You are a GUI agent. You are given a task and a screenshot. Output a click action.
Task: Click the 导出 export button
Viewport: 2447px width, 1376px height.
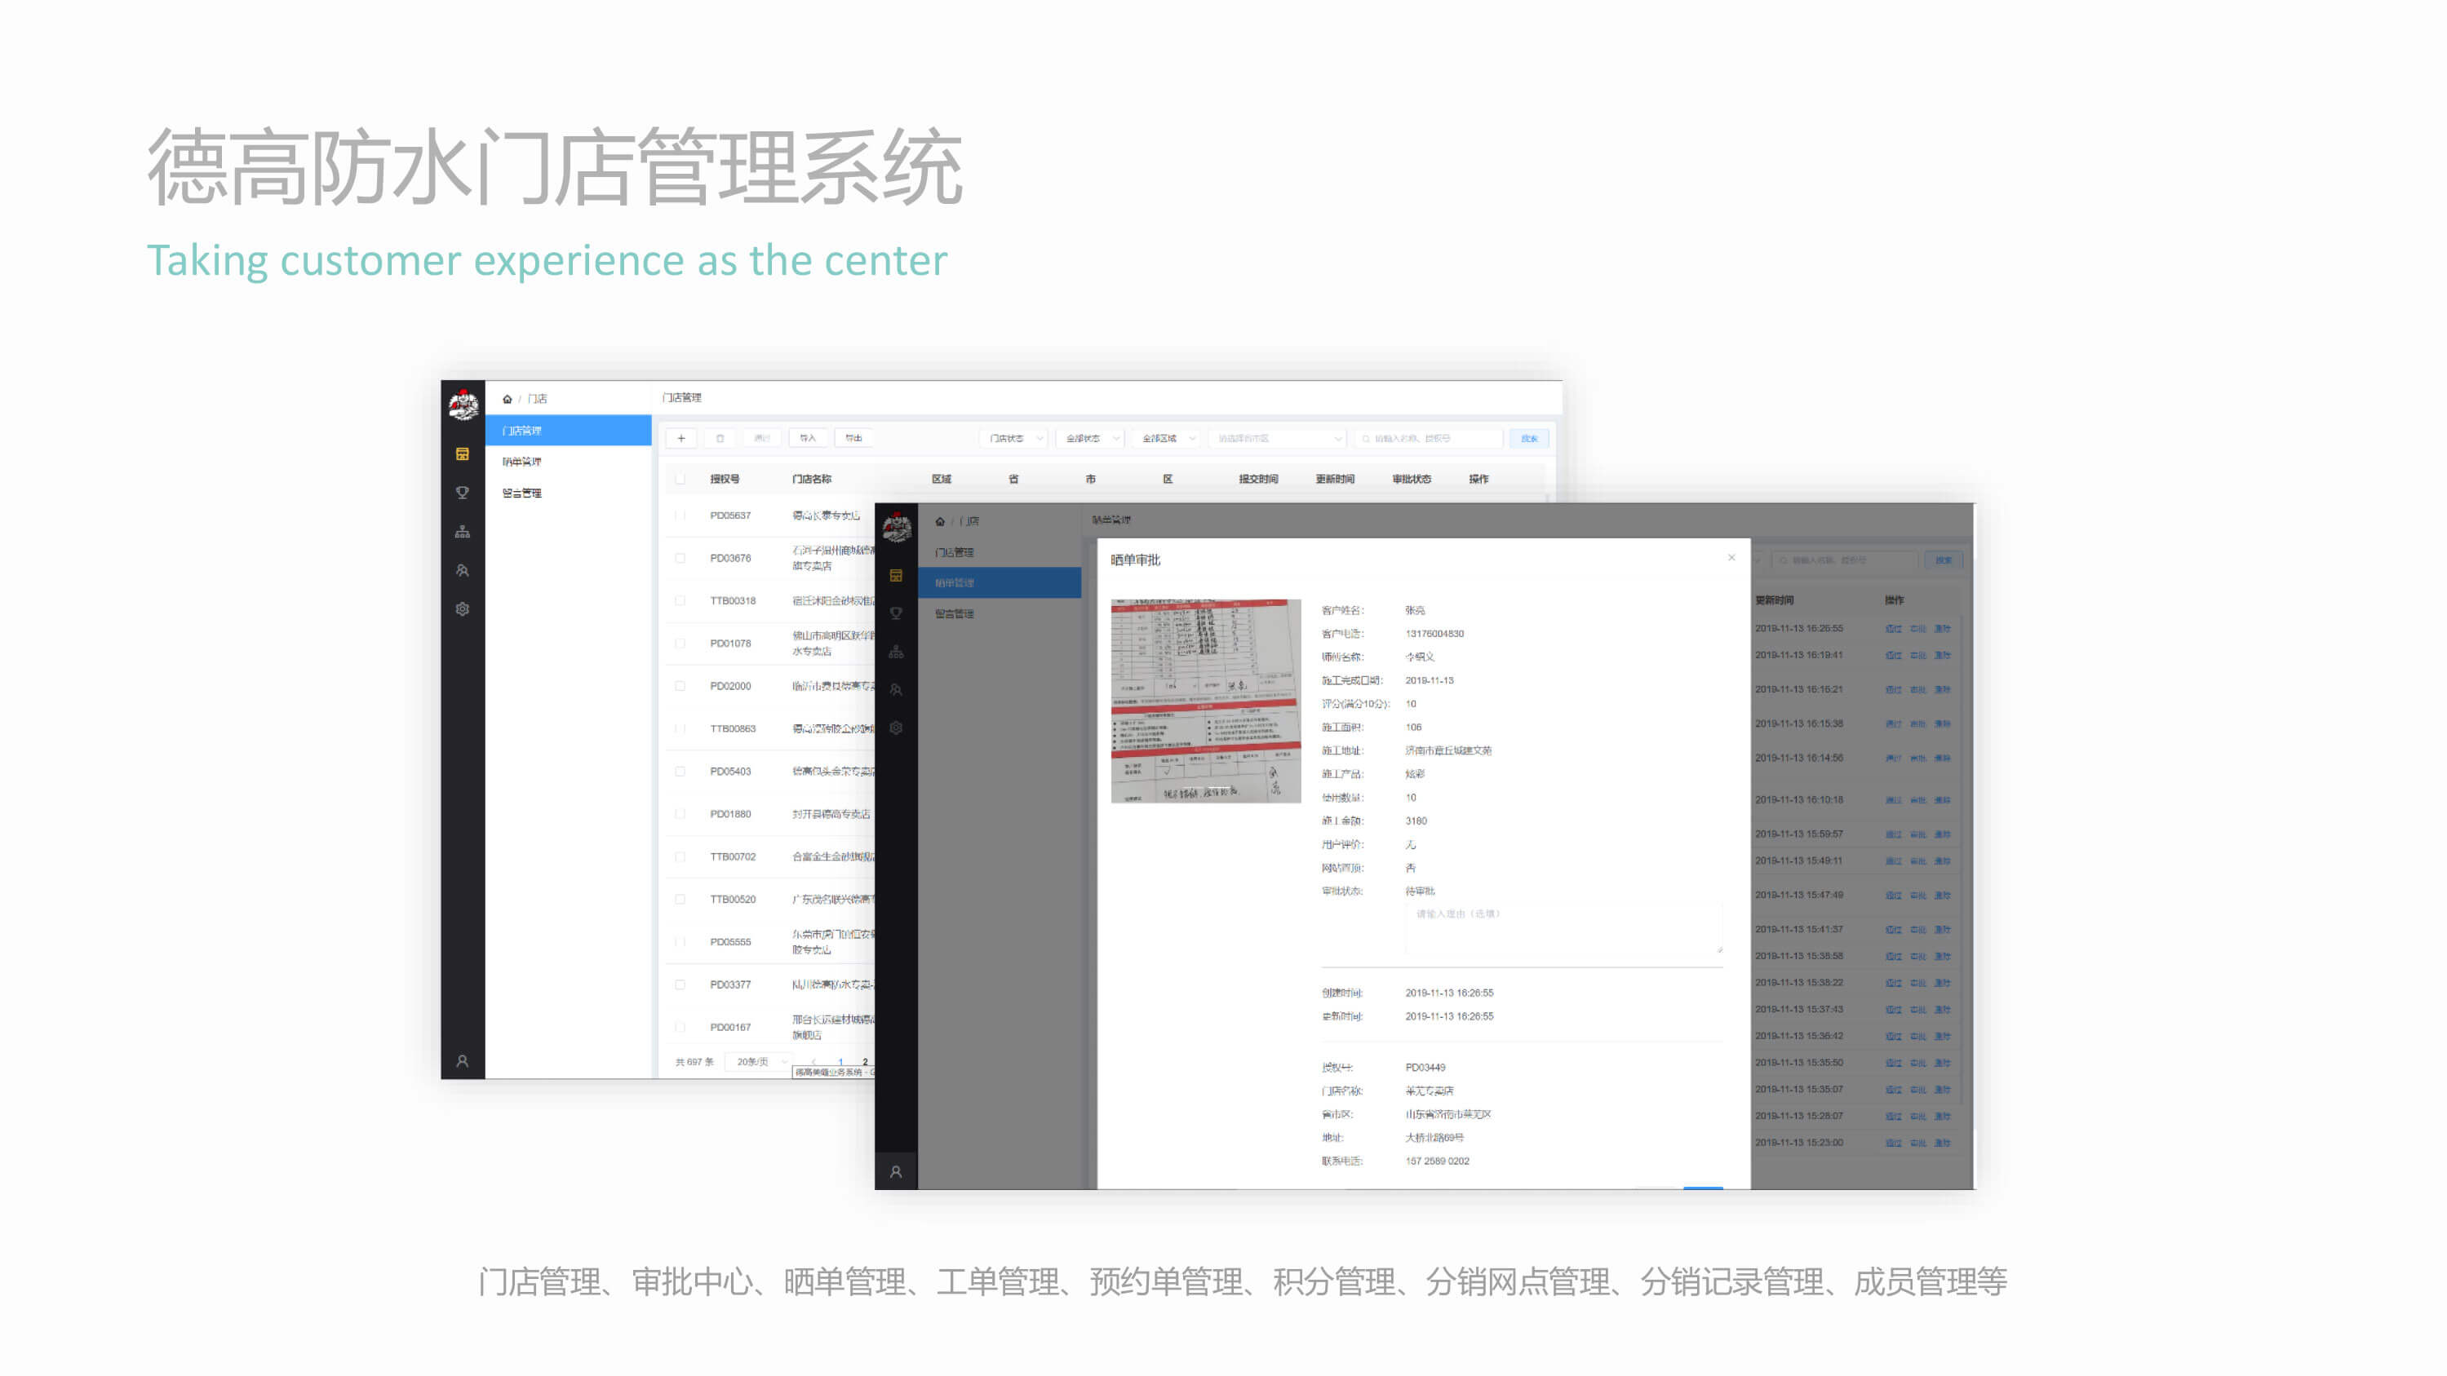pyautogui.click(x=854, y=438)
